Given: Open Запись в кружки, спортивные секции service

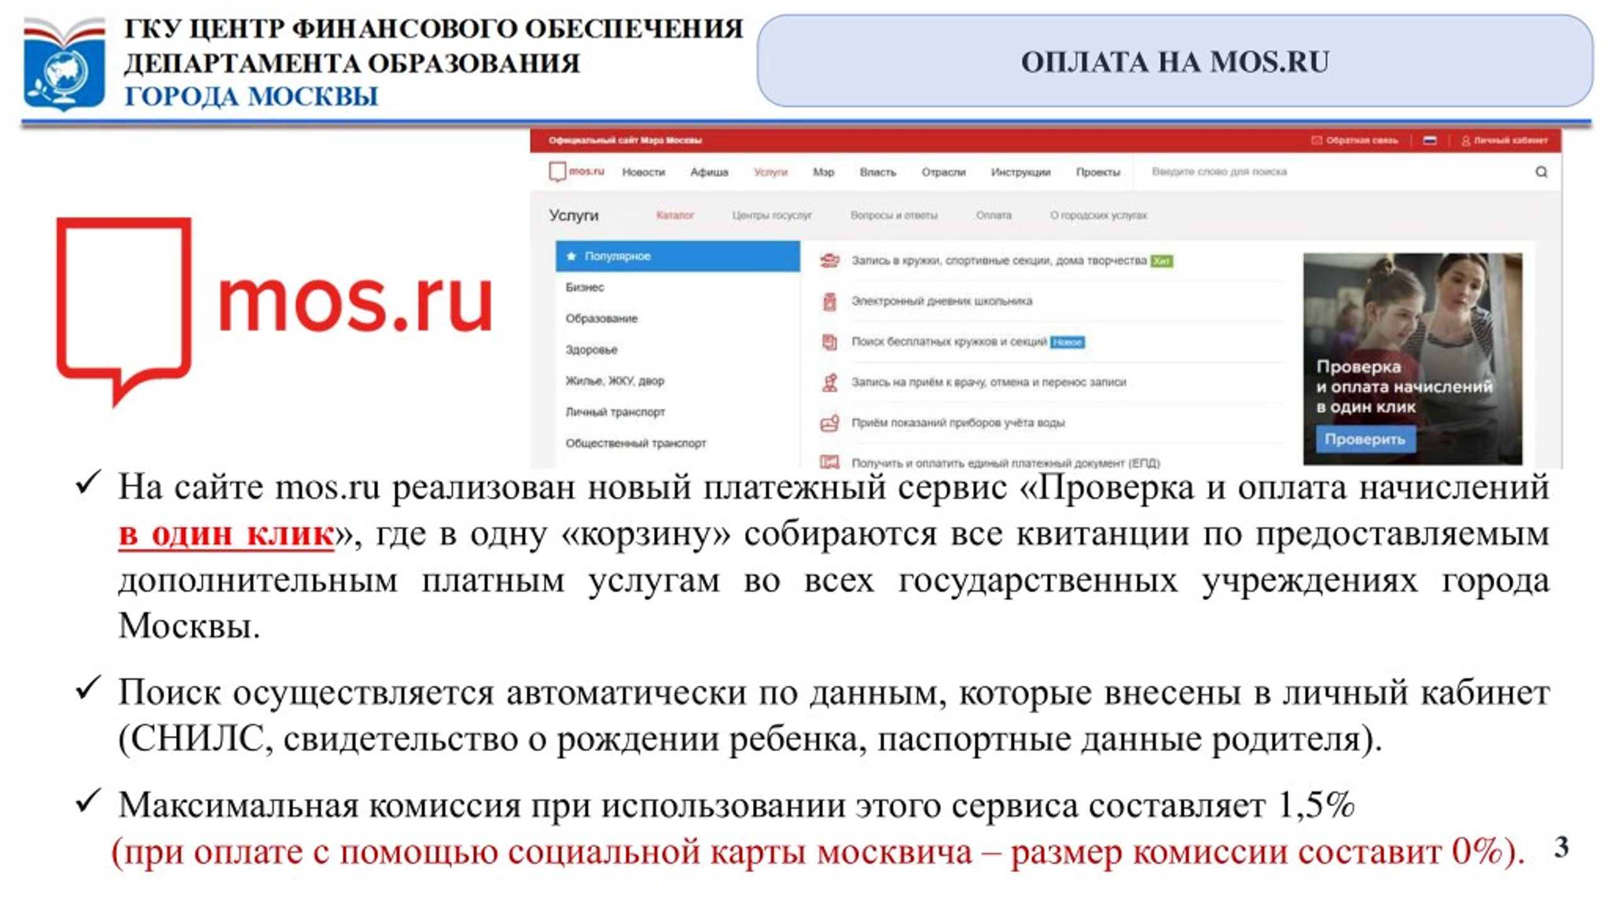Looking at the screenshot, I should [x=999, y=260].
